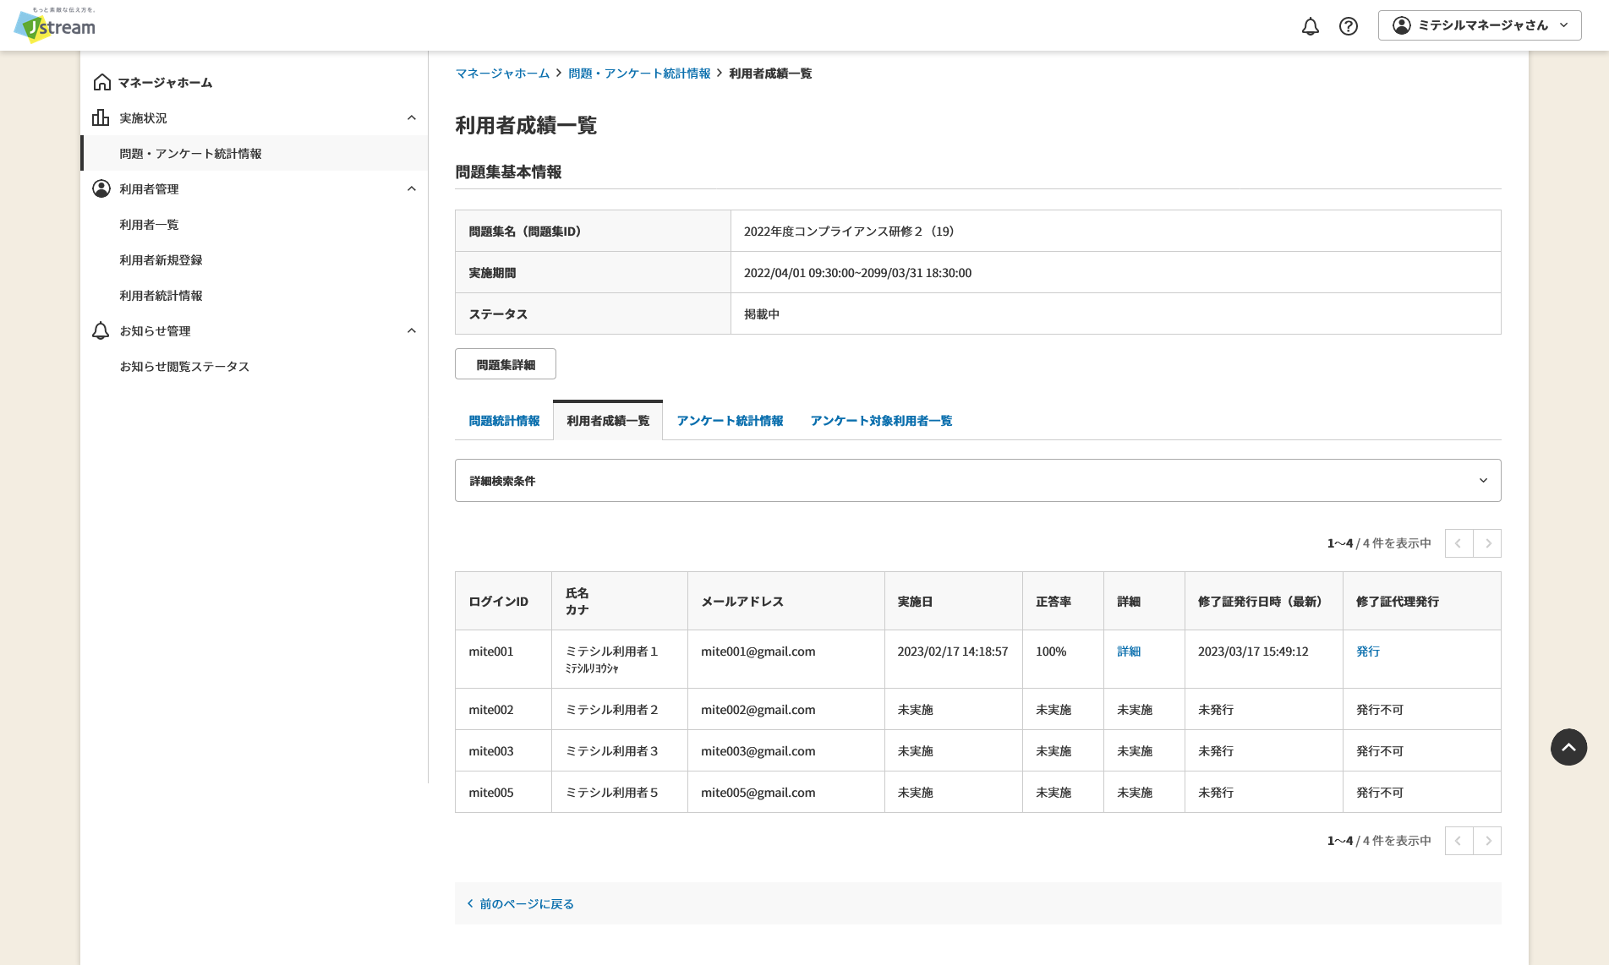This screenshot has height=965, width=1609.
Task: Click the top pagination previous arrow
Action: (x=1458, y=543)
